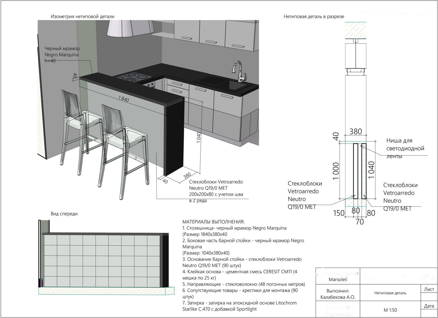Image resolution: width=438 pixels, height=318 pixels.
Task: Click the 1840 length dimension label
Action: click(x=123, y=99)
